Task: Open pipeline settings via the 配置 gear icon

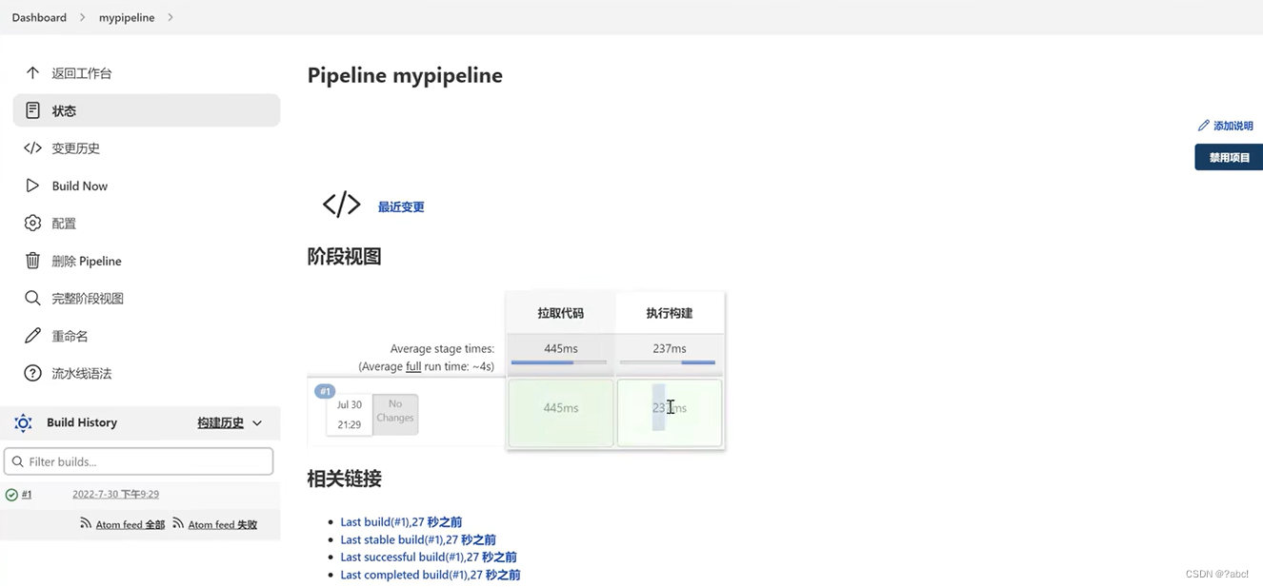Action: tap(30, 223)
